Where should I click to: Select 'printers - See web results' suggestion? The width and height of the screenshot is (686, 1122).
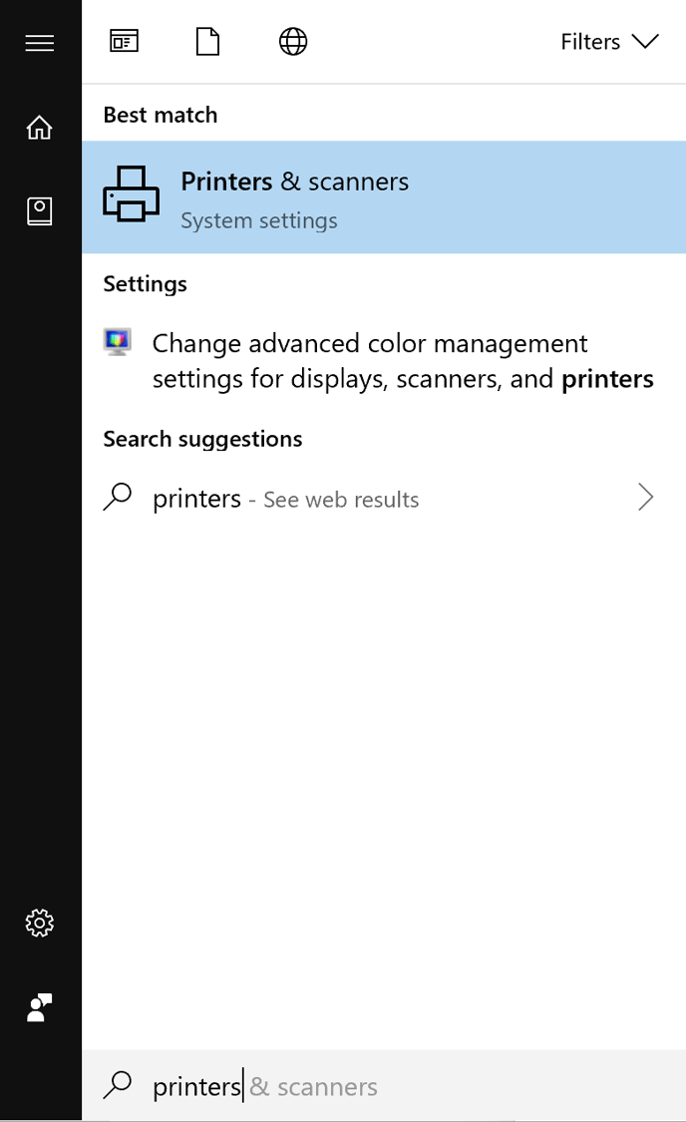click(x=285, y=499)
